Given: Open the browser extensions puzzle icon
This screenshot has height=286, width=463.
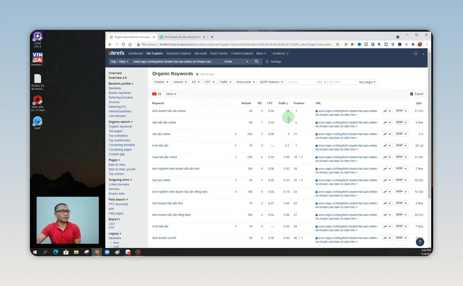Looking at the screenshot, I should (413, 44).
